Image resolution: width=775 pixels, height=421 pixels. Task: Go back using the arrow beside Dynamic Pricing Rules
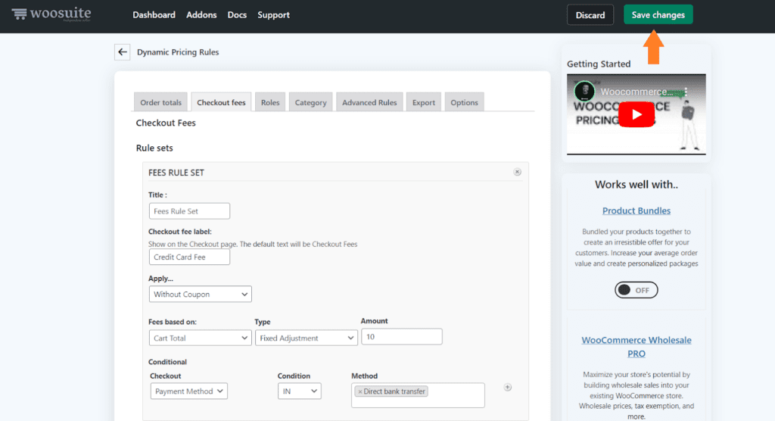122,52
